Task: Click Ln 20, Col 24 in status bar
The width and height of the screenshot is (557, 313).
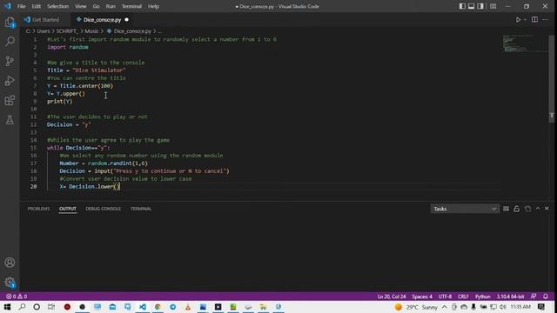Action: click(x=392, y=296)
